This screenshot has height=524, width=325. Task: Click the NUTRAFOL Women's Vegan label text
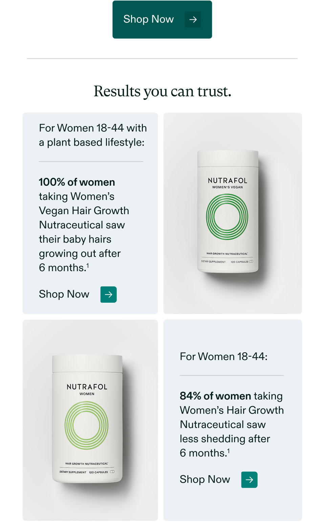point(227,183)
